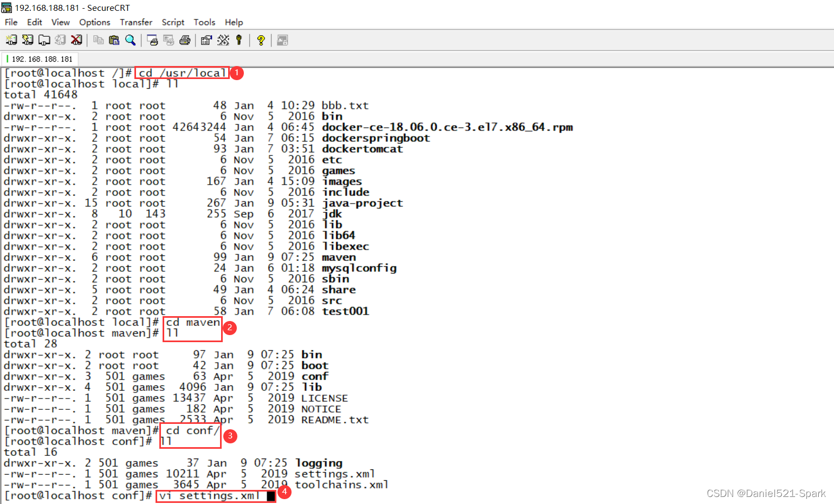This screenshot has width=834, height=504.
Task: Open the Script menu
Action: [173, 22]
